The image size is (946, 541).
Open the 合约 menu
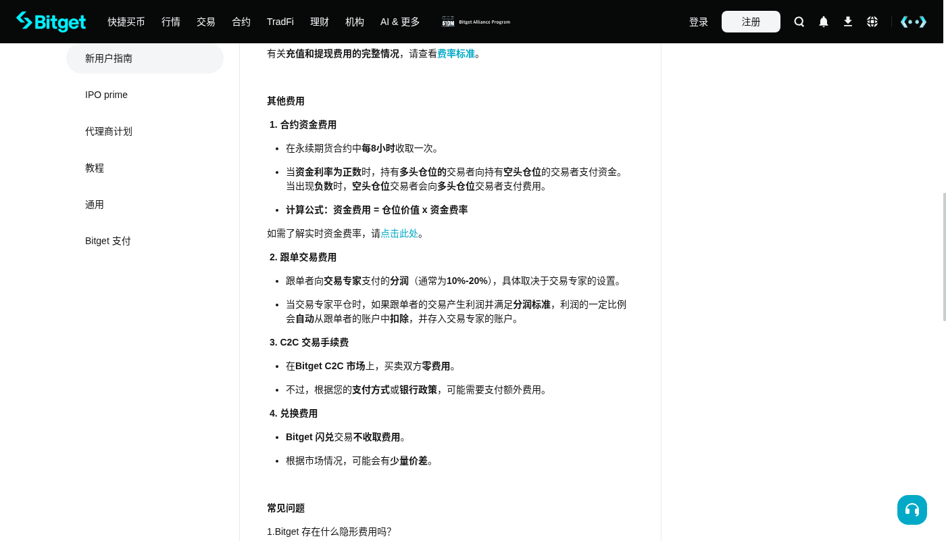tap(241, 22)
